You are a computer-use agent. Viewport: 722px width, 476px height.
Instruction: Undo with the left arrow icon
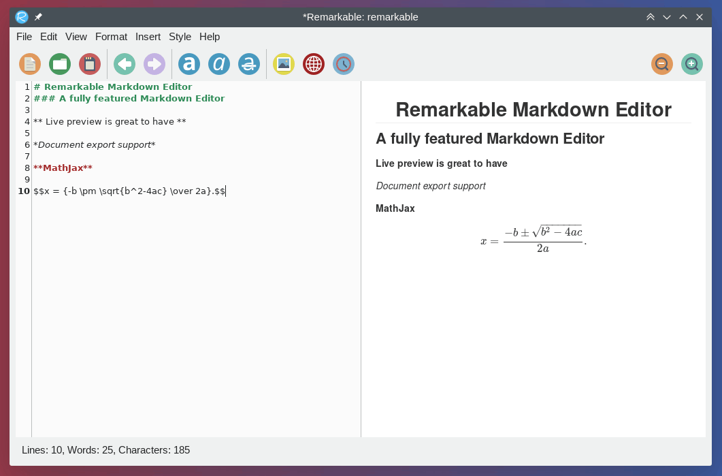pos(125,64)
